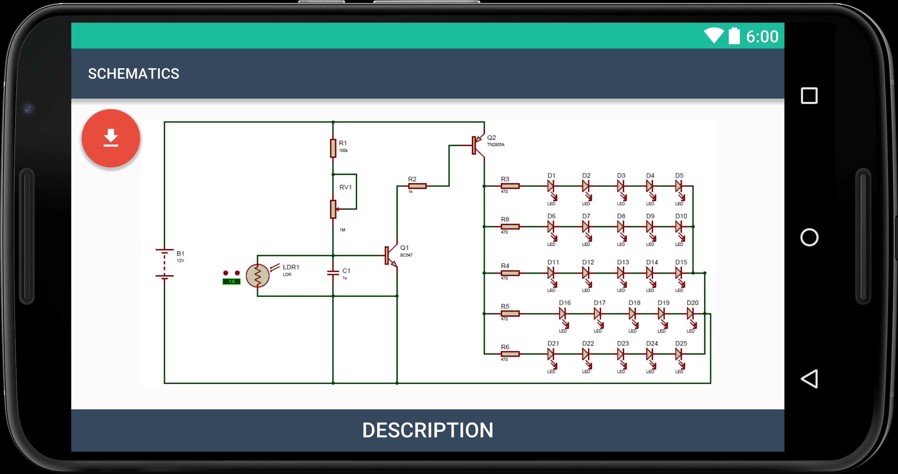Screen dimensions: 898x474
Task: Tap LED D1 in top row
Action: pyautogui.click(x=552, y=187)
